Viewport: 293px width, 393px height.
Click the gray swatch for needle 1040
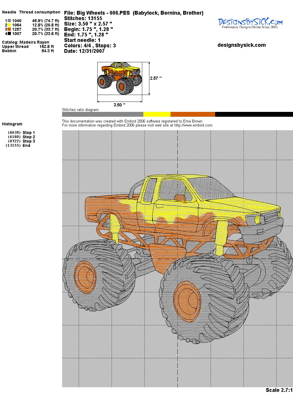(x=9, y=21)
